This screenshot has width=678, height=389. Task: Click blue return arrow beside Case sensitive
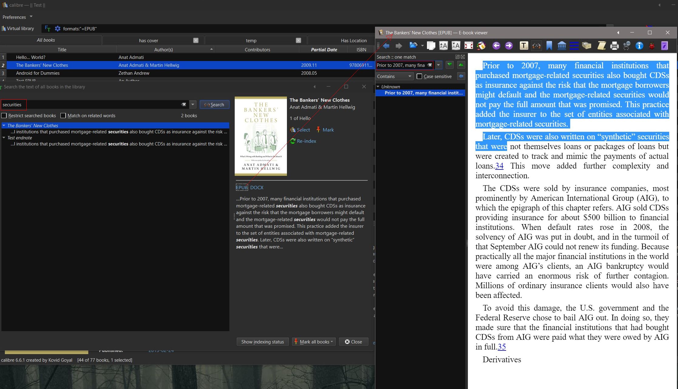point(461,76)
